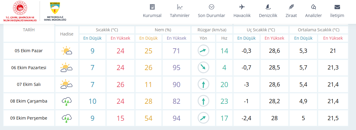This screenshot has width=356, height=130.
Task: Select the Denizcilik menu label
Action: point(268,16)
